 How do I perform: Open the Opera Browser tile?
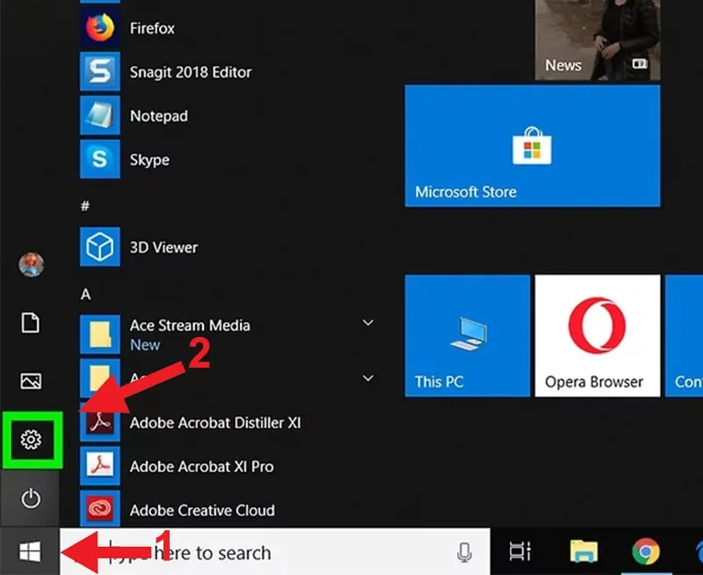[597, 335]
